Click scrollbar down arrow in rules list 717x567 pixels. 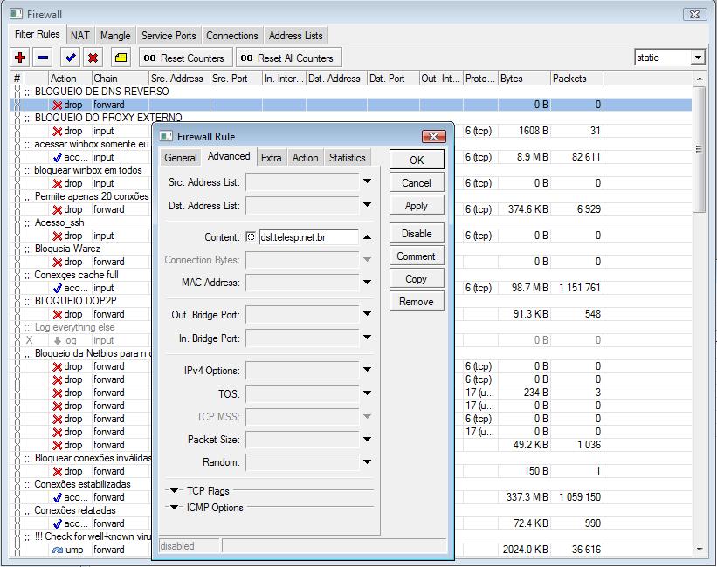point(700,550)
